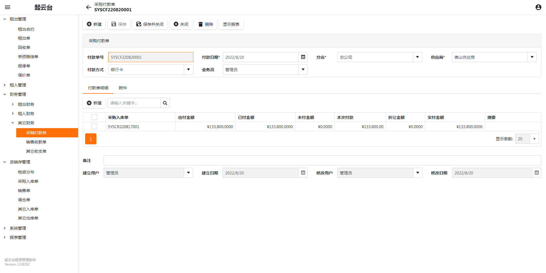Check the SYSCR220817001 row checkbox

[94, 126]
